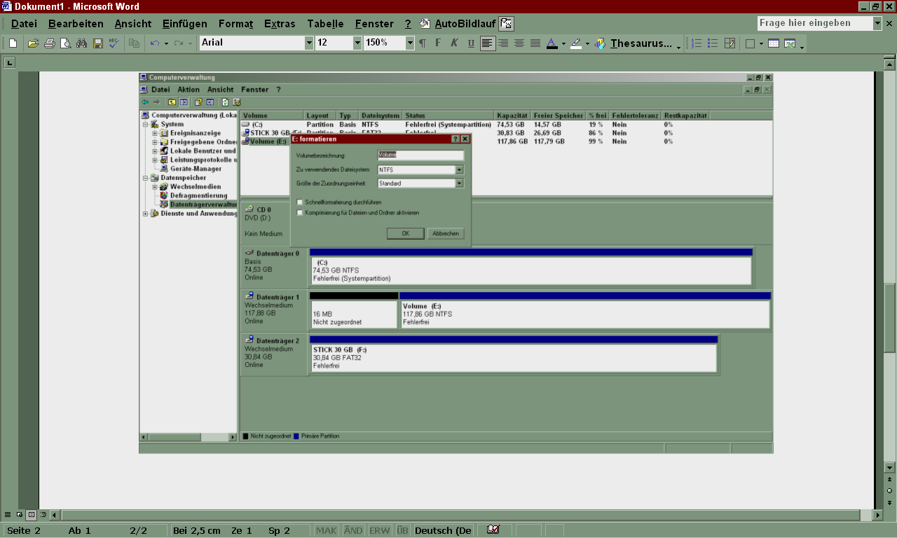Open the Thesaurus tool
The width and height of the screenshot is (897, 538).
coord(641,43)
